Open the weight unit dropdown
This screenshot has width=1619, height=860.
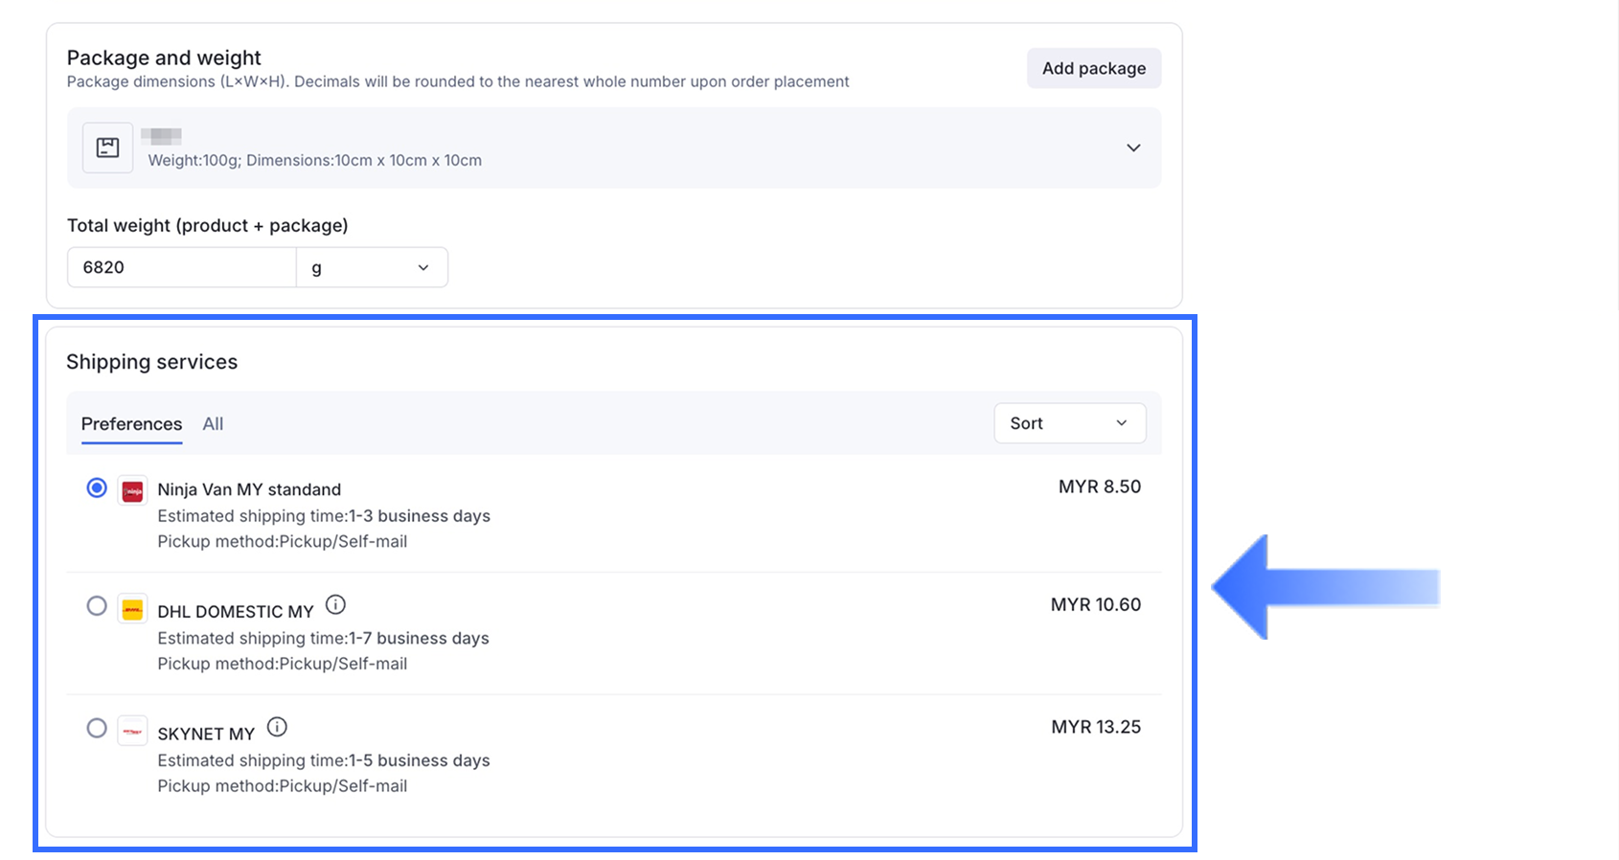pos(372,267)
